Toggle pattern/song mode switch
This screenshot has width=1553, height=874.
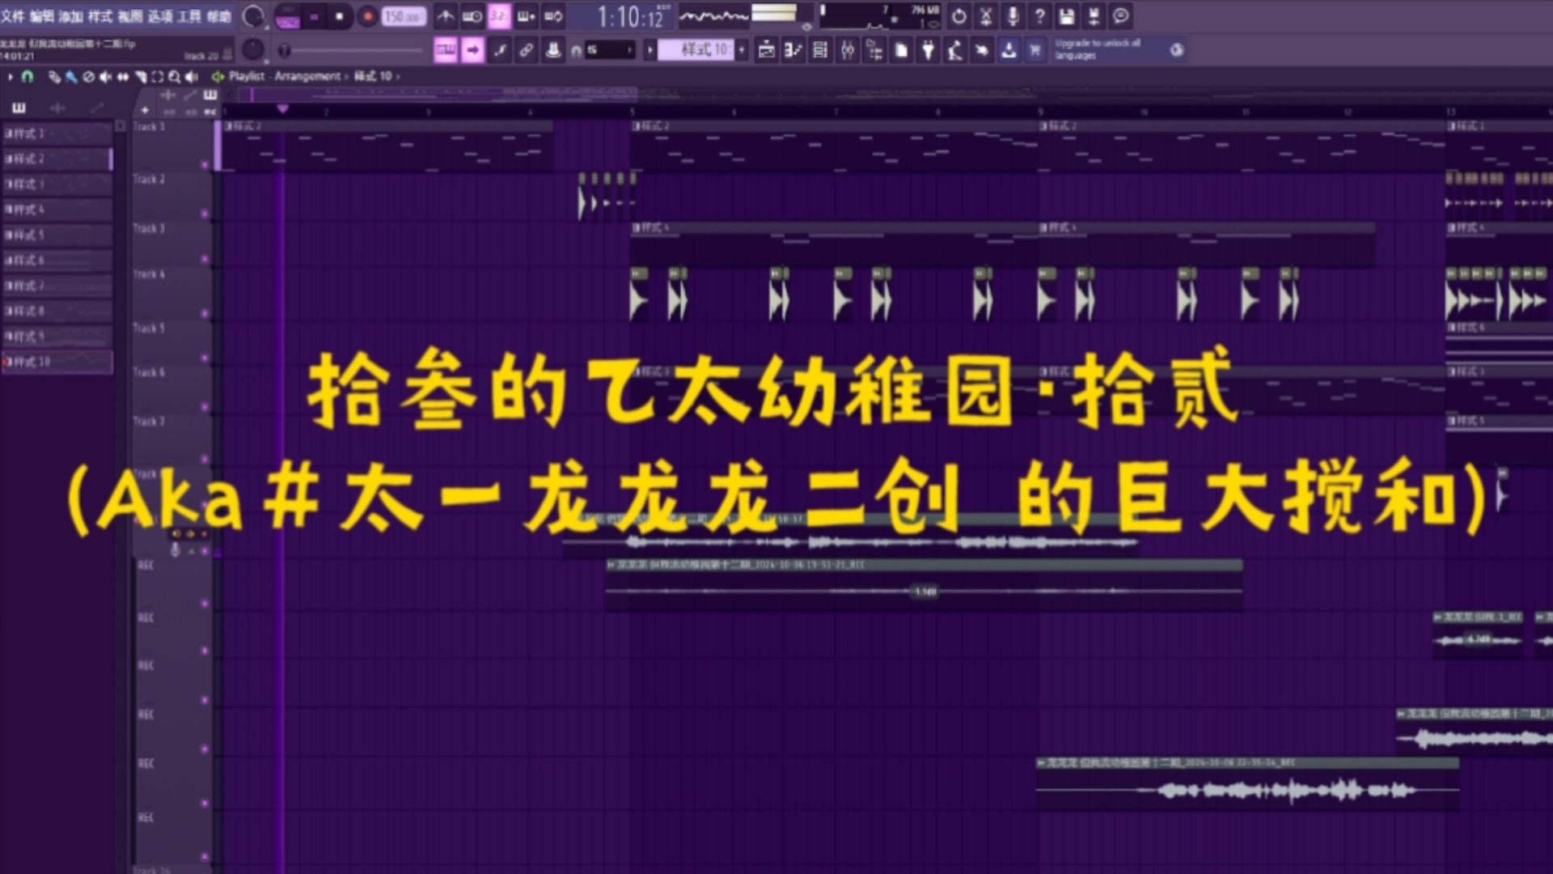(287, 16)
